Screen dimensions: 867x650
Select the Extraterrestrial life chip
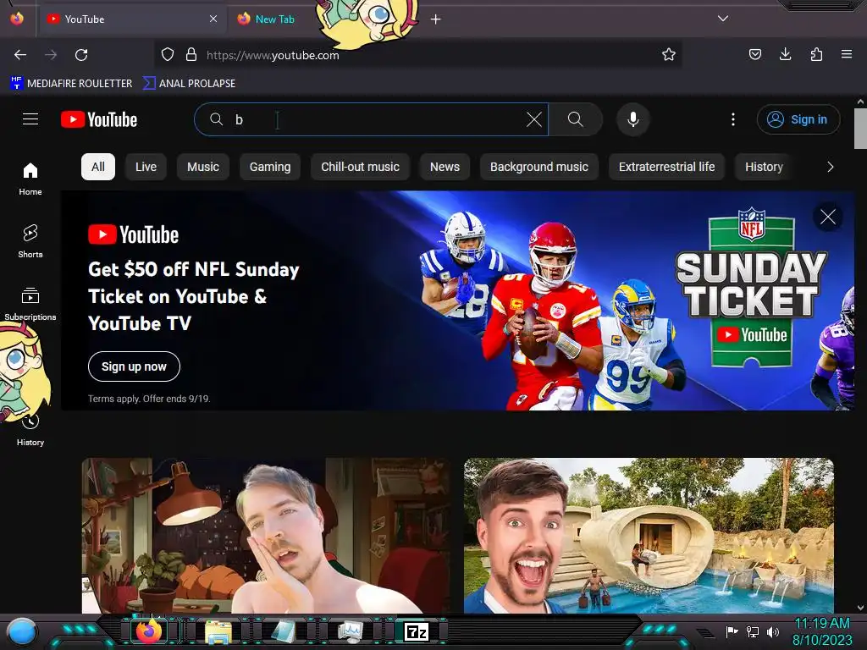click(x=667, y=167)
